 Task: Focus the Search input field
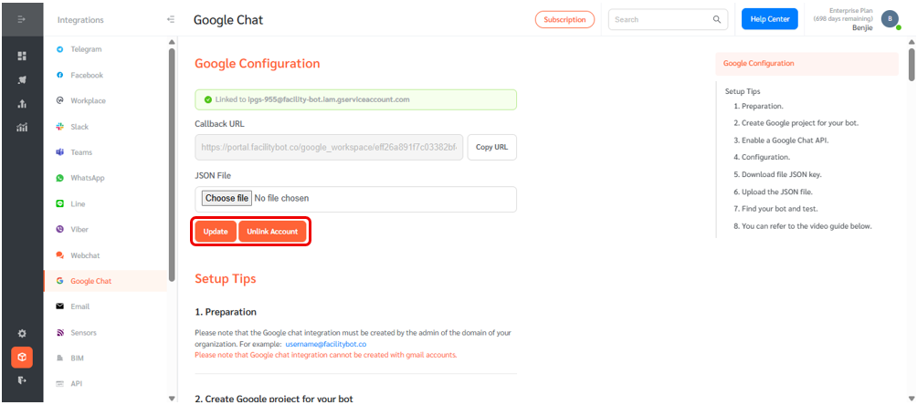668,19
